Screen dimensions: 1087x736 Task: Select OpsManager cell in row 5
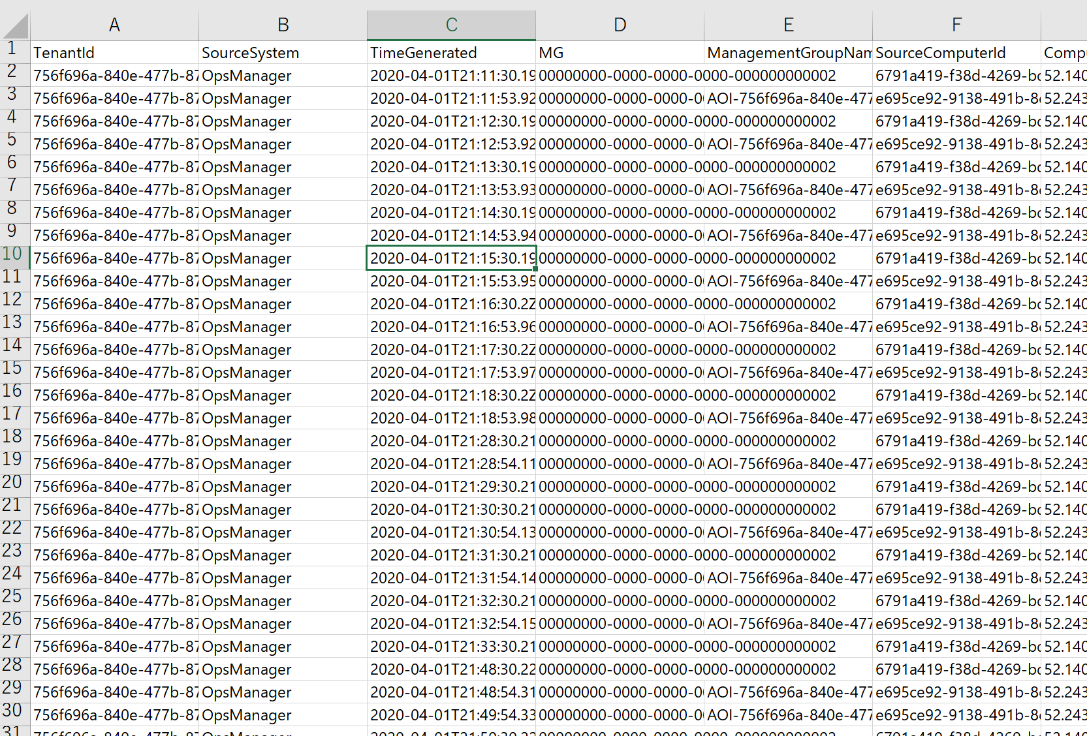[x=283, y=144]
